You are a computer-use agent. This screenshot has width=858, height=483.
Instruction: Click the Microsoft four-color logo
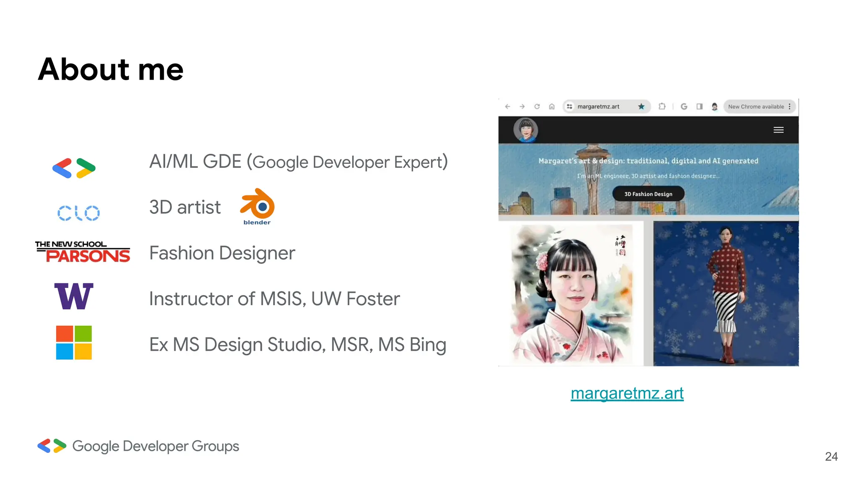(74, 343)
